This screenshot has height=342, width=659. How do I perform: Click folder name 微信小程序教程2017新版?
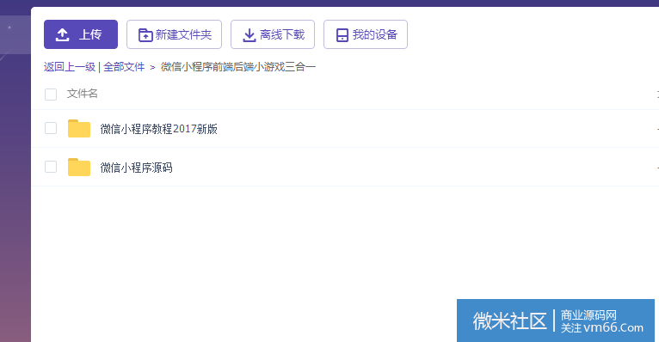(x=159, y=129)
